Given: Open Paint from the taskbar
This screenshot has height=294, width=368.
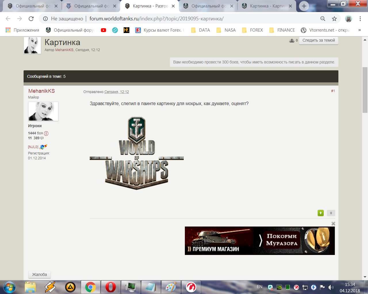Looking at the screenshot, I should click(171, 287).
